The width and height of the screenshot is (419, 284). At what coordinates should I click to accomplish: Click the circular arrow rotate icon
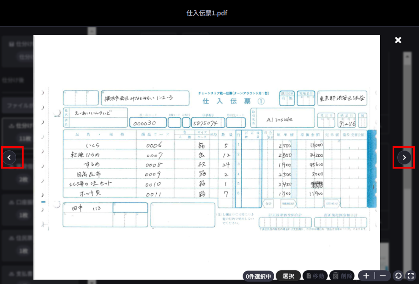pyautogui.click(x=398, y=276)
